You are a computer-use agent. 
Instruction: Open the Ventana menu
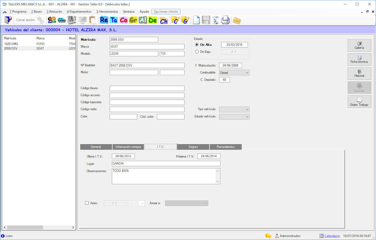[129, 12]
